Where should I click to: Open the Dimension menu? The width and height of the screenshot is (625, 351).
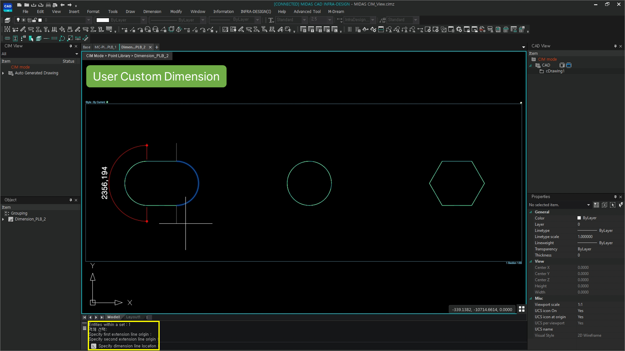point(152,12)
